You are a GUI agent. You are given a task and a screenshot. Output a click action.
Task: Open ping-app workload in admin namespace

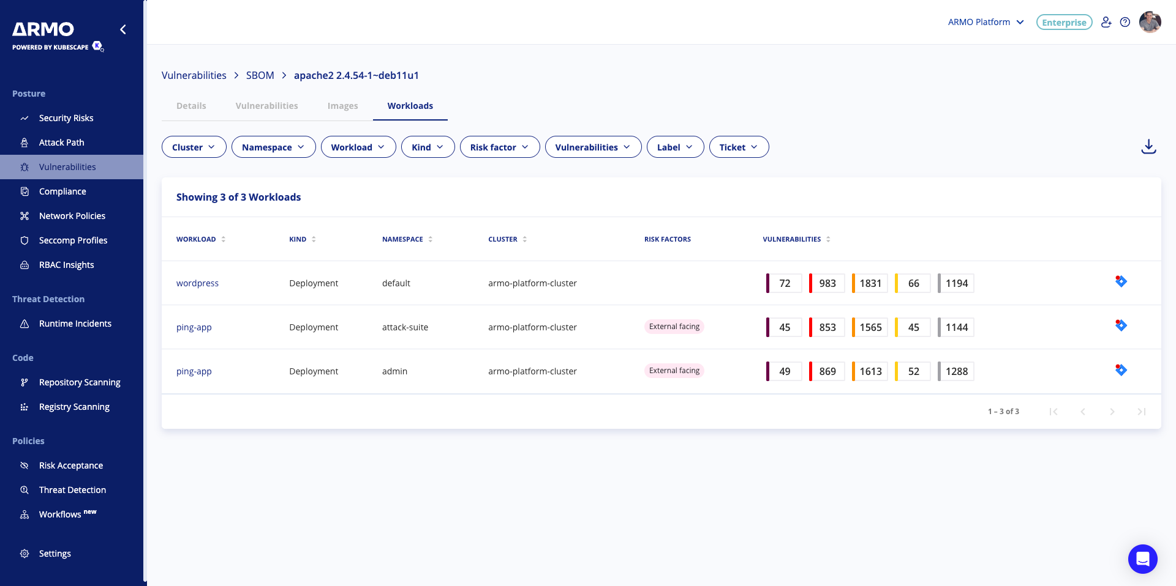pos(194,371)
